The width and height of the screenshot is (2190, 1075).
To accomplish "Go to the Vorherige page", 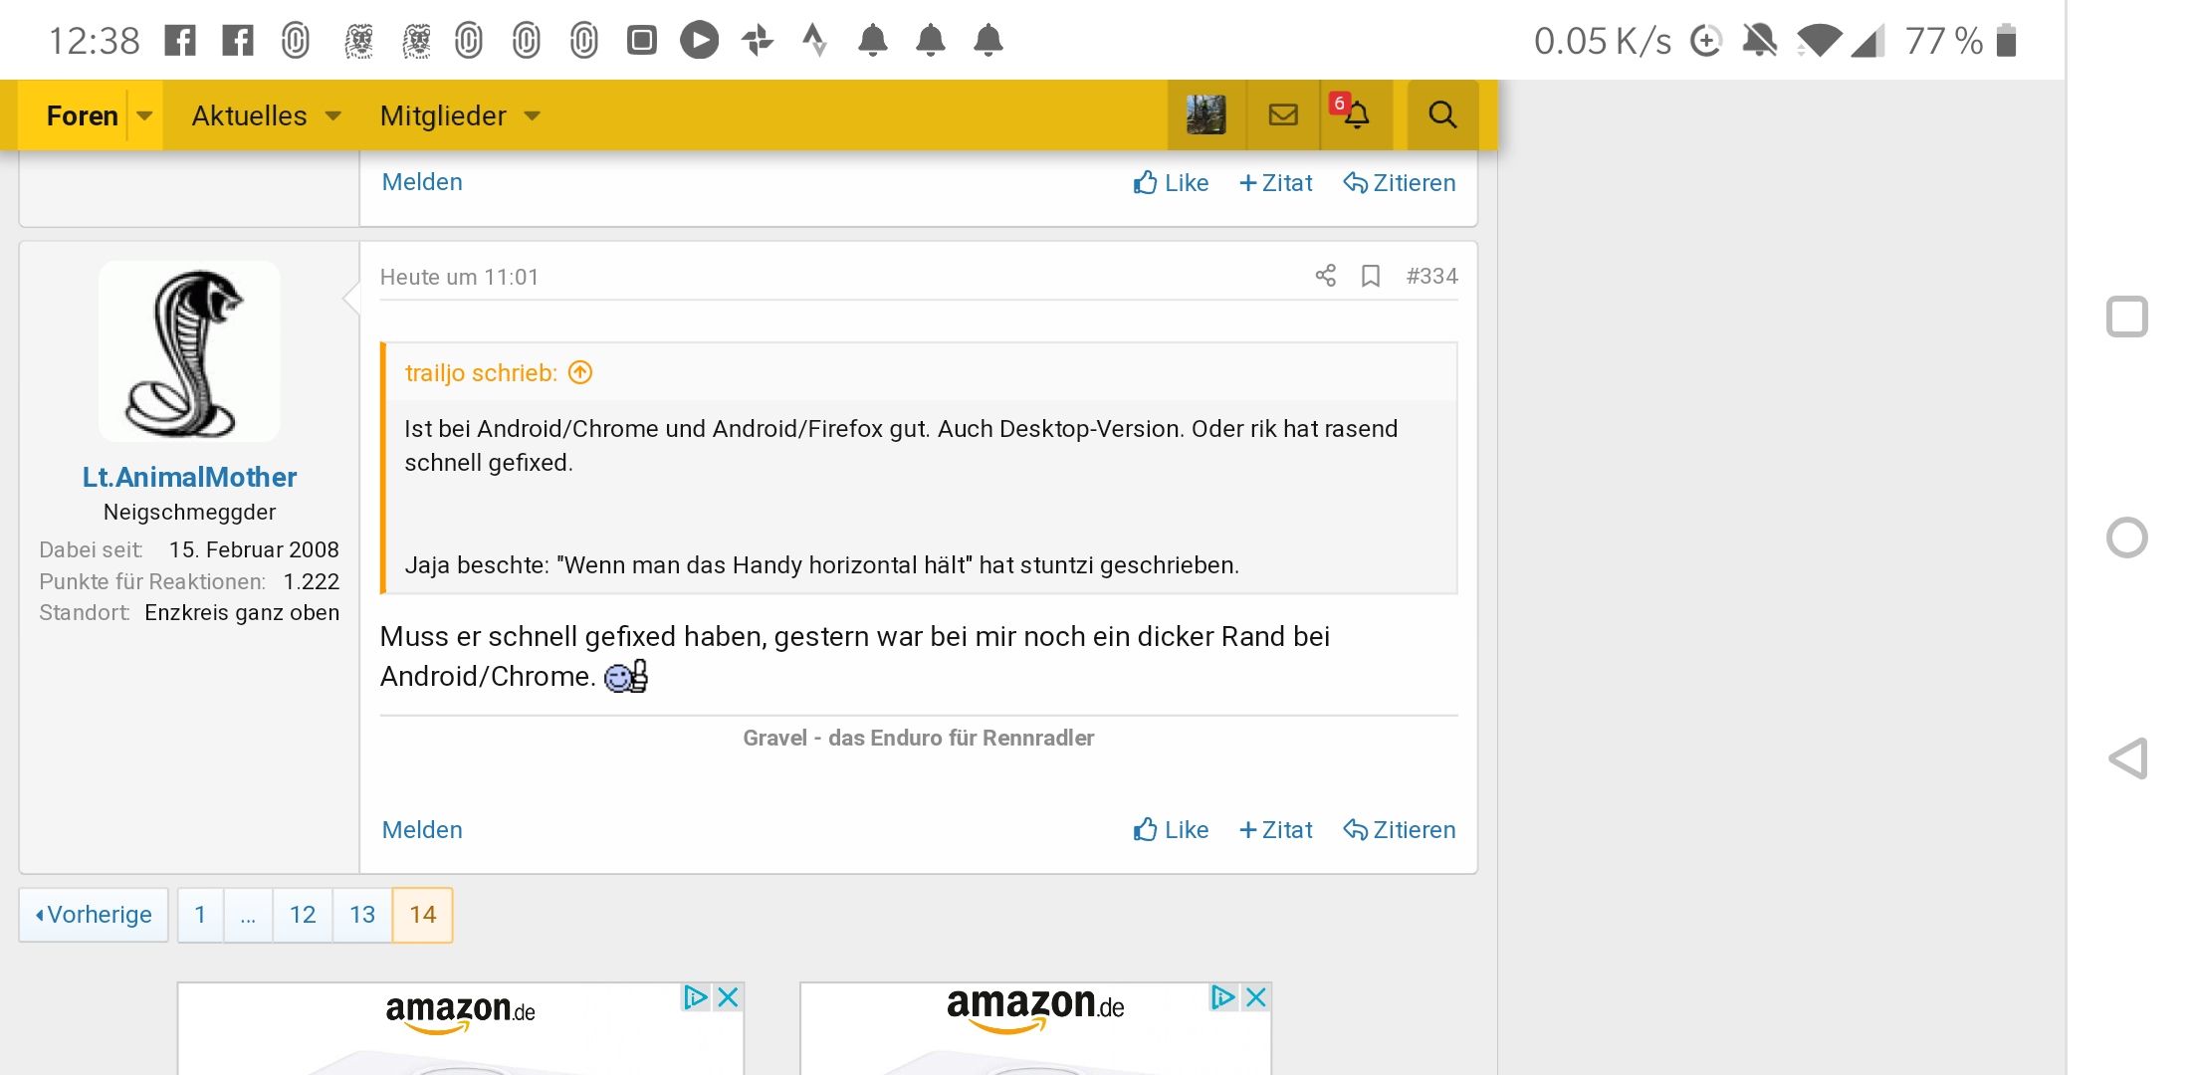I will [94, 915].
